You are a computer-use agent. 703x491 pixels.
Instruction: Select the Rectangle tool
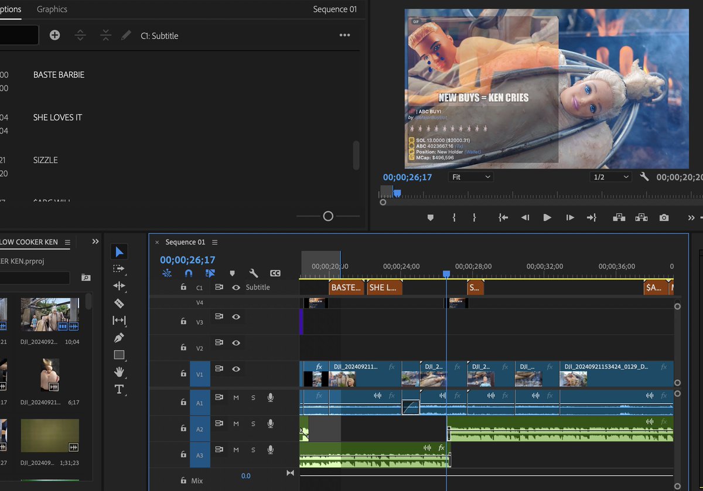(119, 355)
